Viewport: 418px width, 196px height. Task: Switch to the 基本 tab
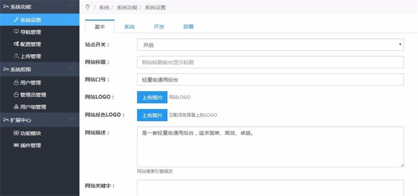click(x=100, y=26)
